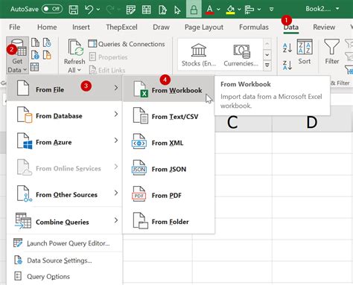The width and height of the screenshot is (353, 285).
Task: Open the Formulas ribbon tab
Action: 254,27
